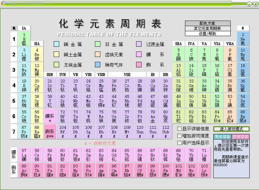Select the Zinc (30 Zn) cell
The width and height of the screenshot is (259, 190).
pos(166,85)
